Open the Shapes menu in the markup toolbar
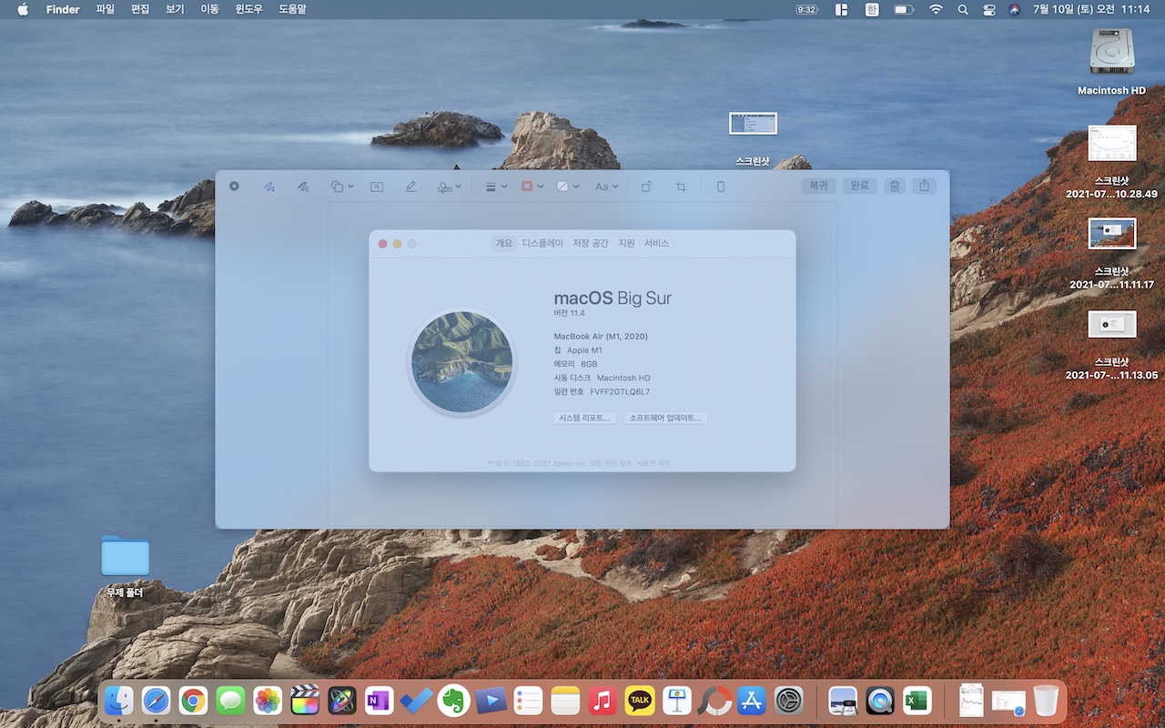1165x728 pixels. coord(342,186)
